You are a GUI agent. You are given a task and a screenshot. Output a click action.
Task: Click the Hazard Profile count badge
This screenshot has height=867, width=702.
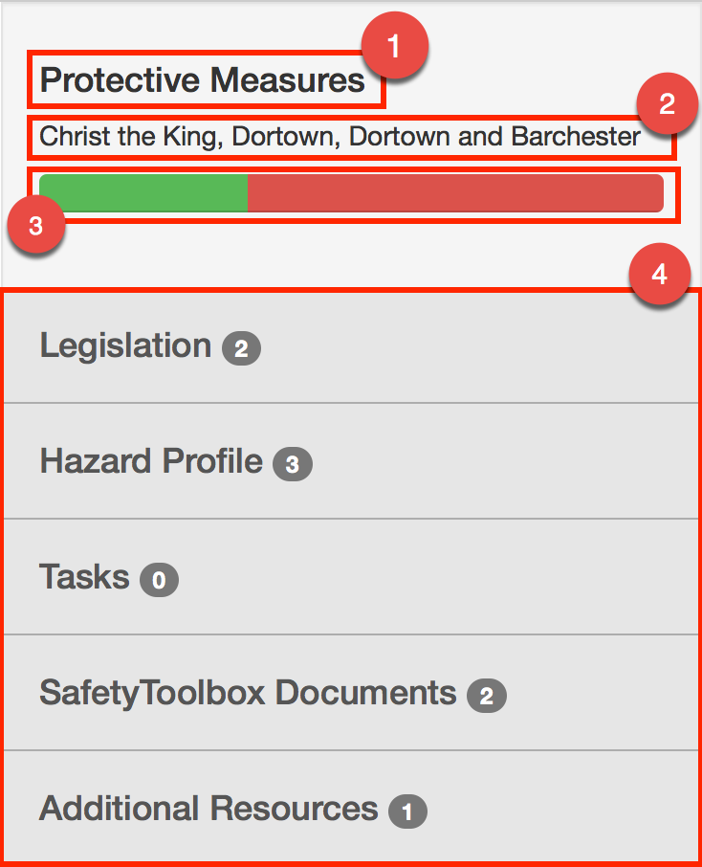click(x=293, y=465)
